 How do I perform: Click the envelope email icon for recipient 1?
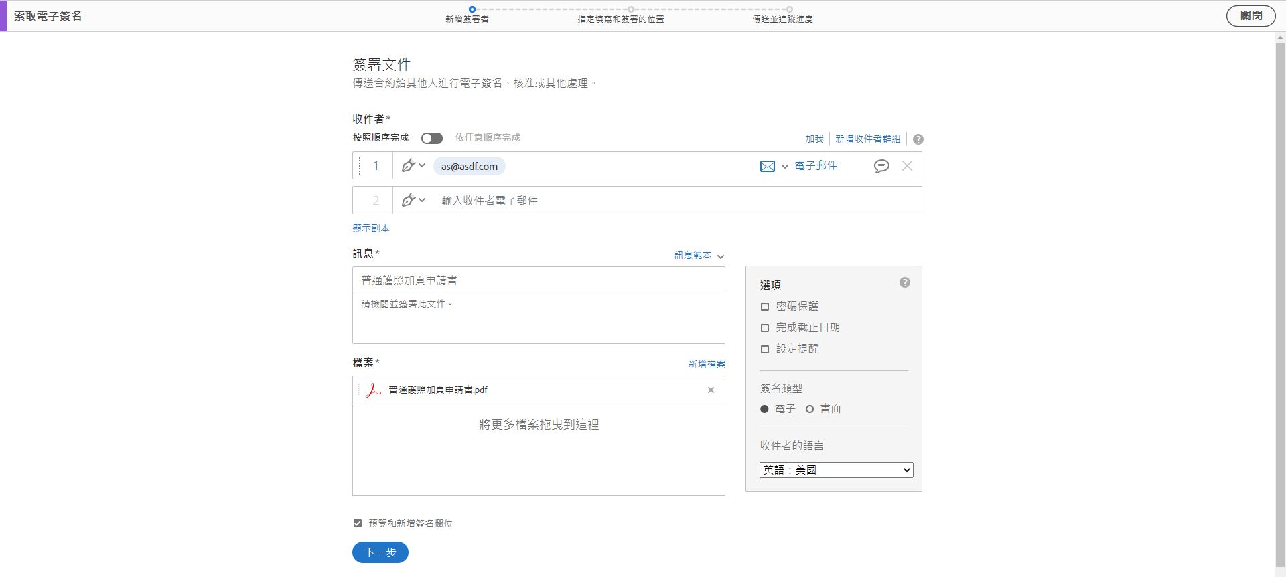point(768,166)
